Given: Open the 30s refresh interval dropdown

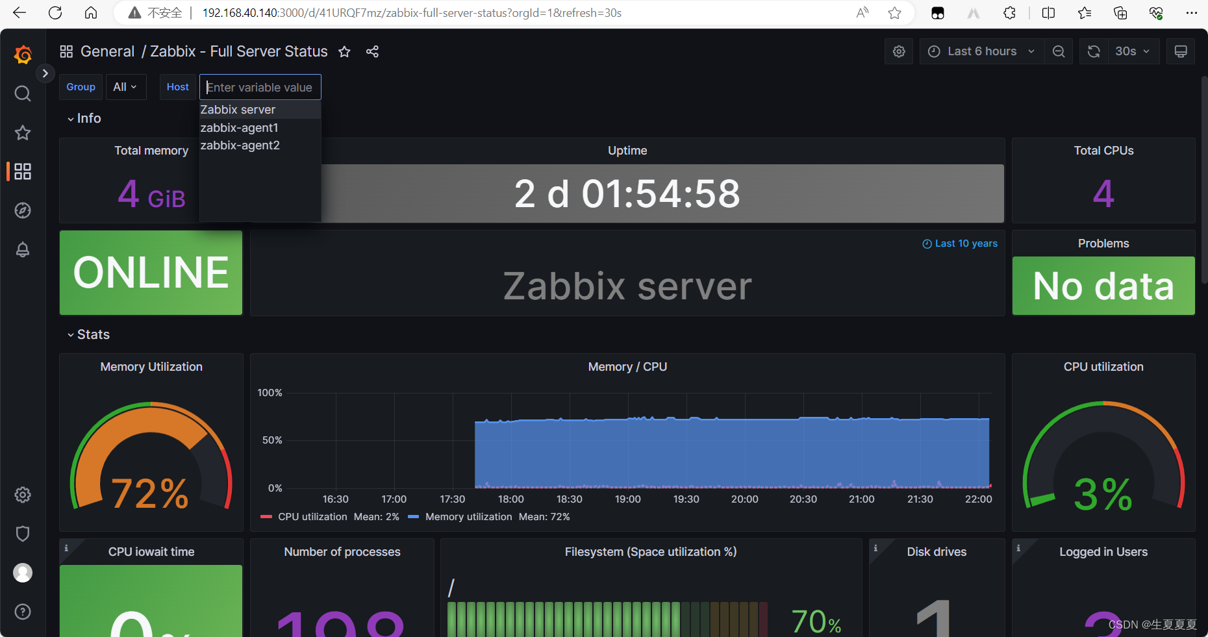Looking at the screenshot, I should 1133,51.
